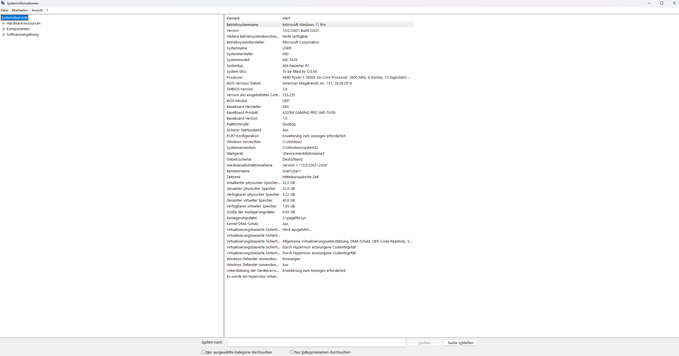Enable Nur Kategorienamen durchsuchen checkbox

pyautogui.click(x=292, y=352)
